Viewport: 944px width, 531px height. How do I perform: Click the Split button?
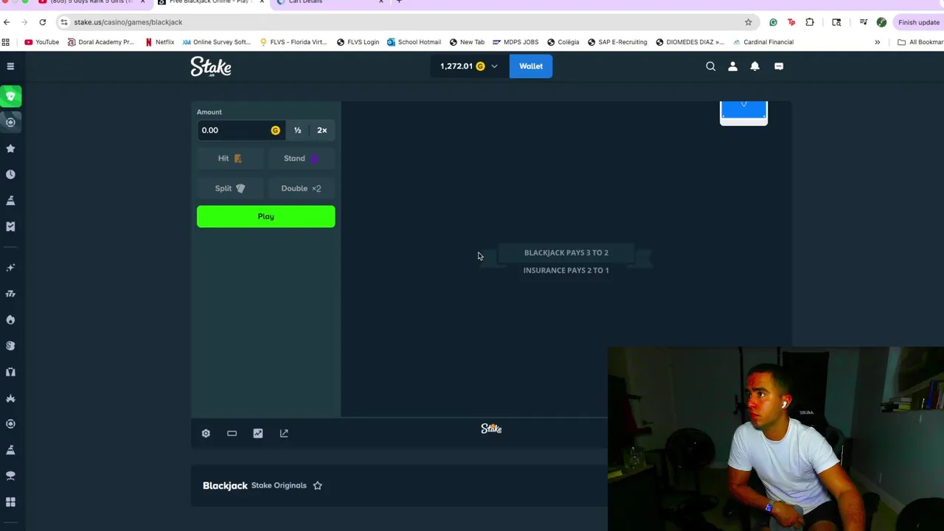(229, 188)
